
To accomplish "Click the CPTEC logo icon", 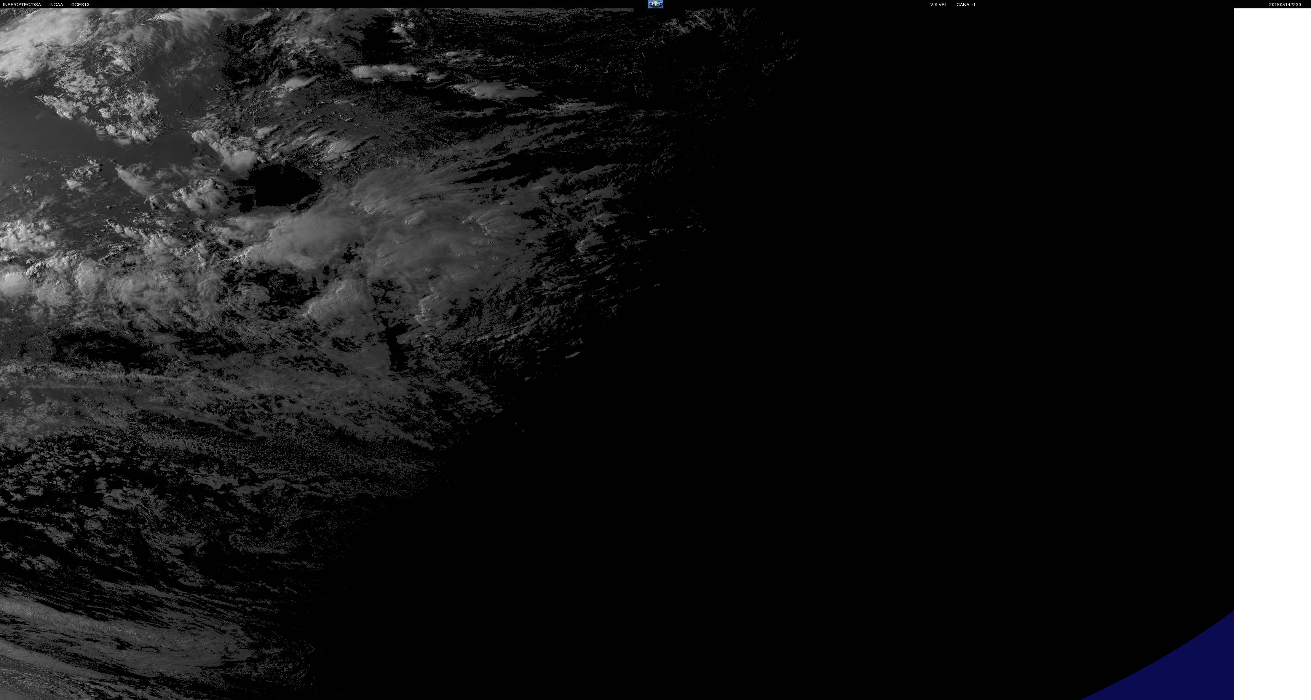I will [x=655, y=4].
